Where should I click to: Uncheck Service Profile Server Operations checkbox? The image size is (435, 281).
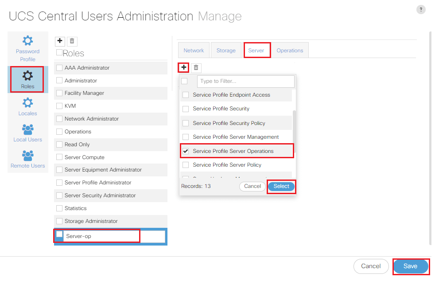(186, 151)
